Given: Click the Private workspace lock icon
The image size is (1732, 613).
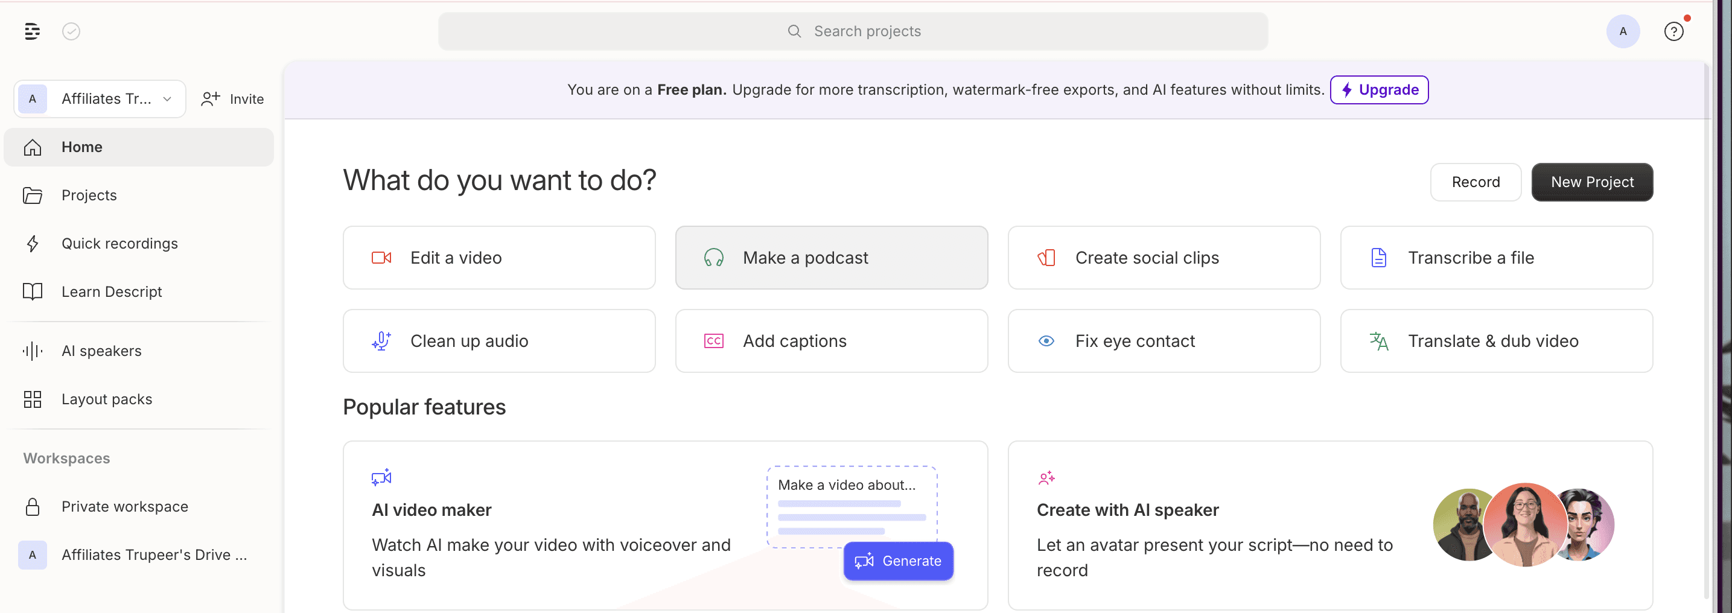Looking at the screenshot, I should [32, 506].
